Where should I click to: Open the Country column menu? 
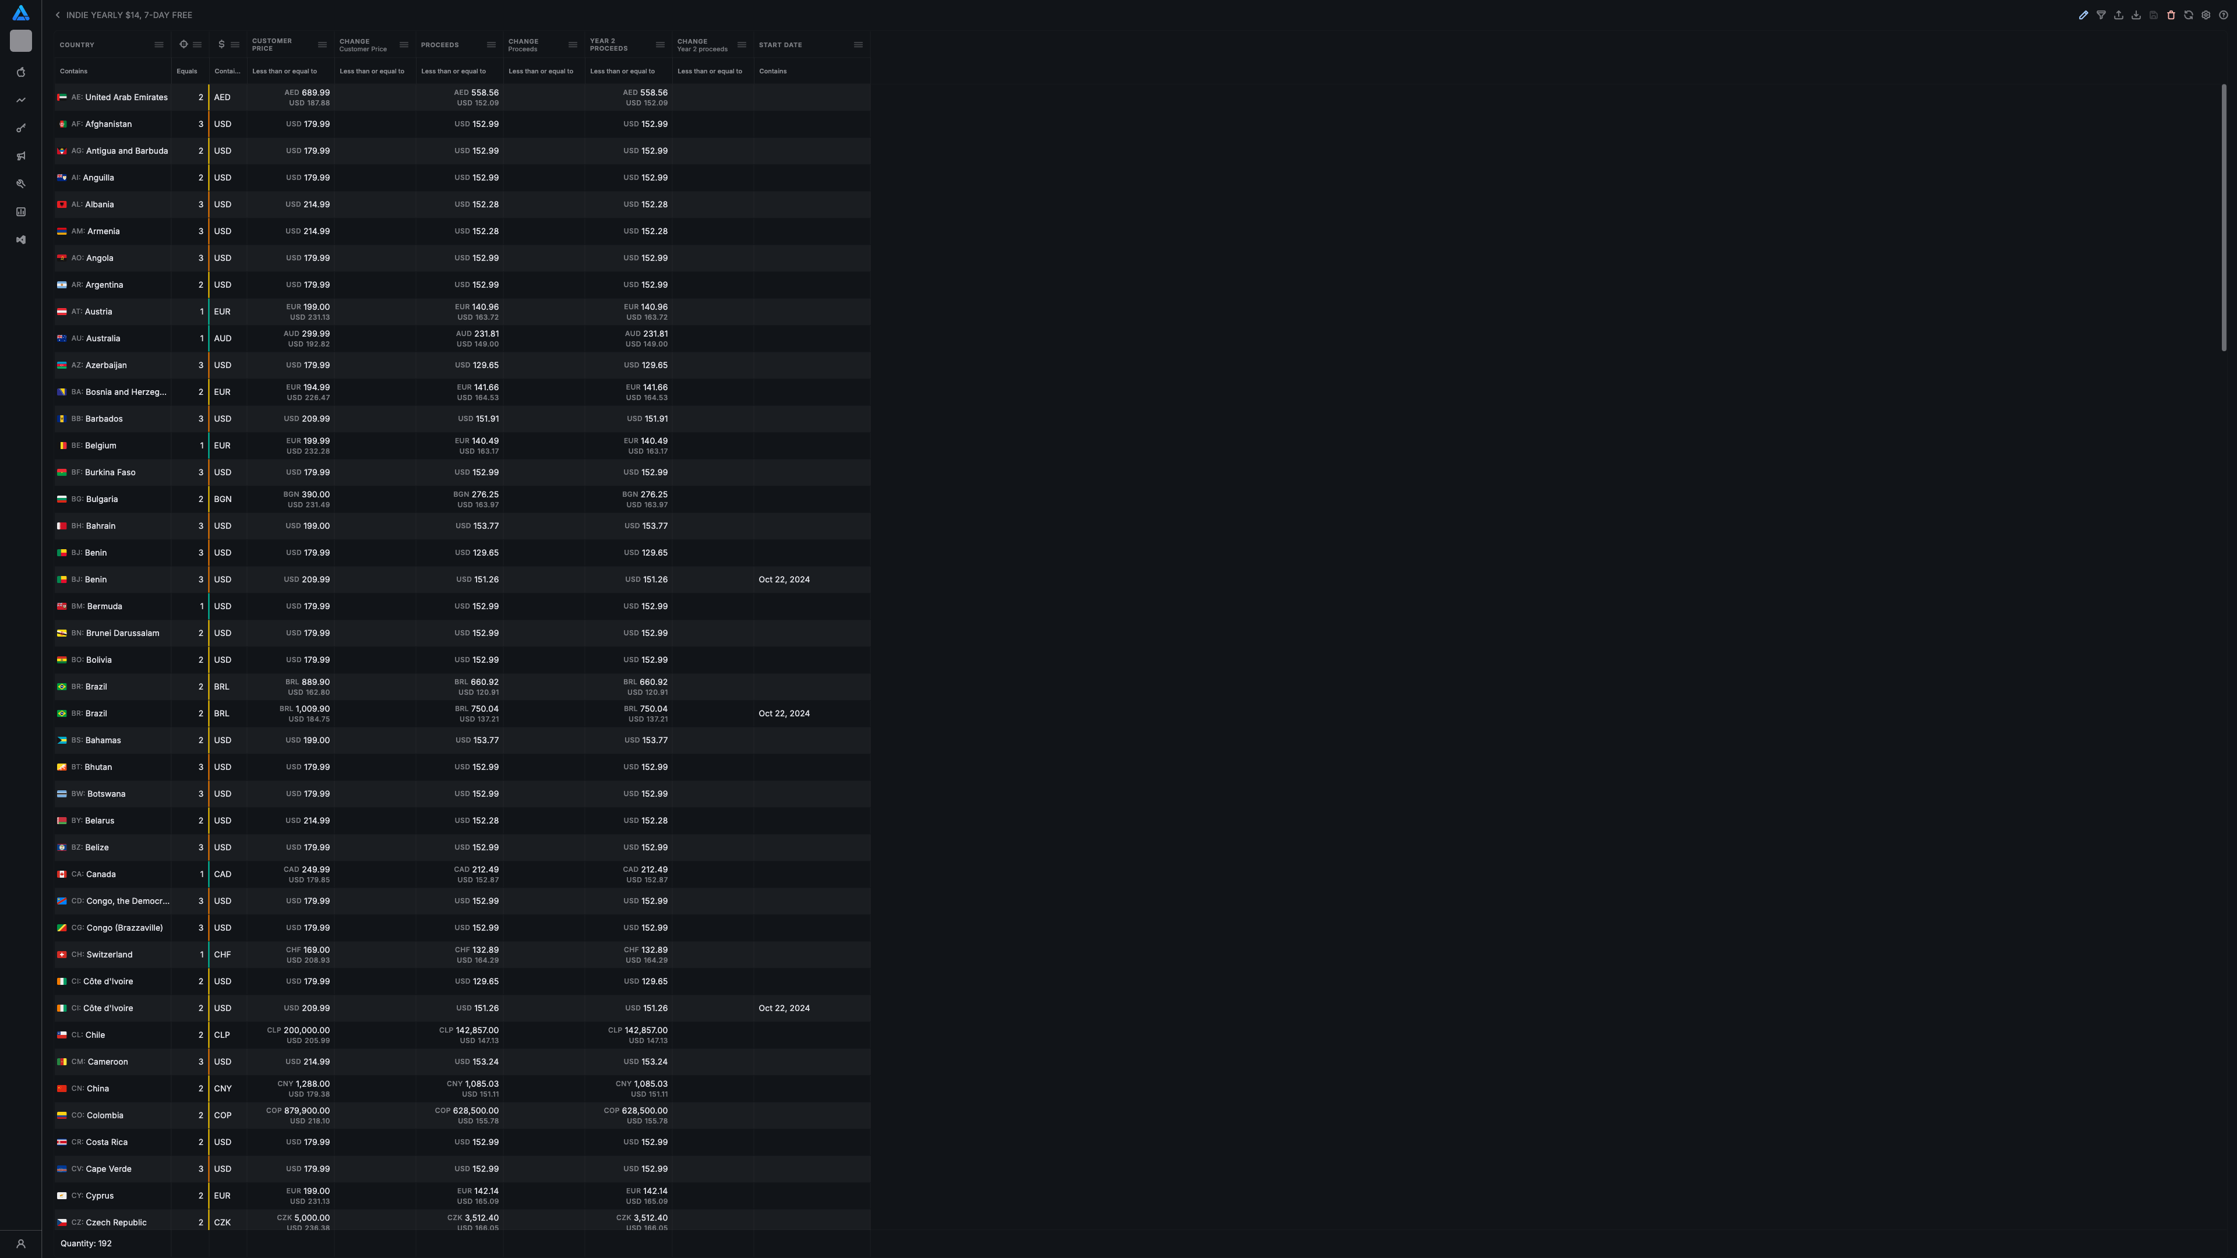(159, 45)
